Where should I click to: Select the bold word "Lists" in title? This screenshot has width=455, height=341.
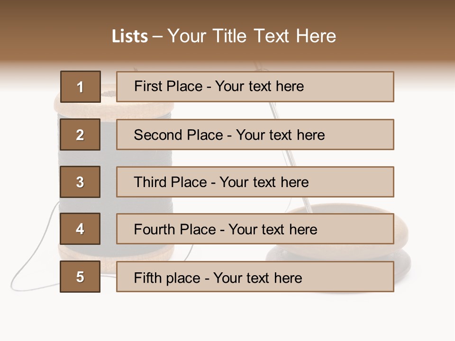point(130,37)
